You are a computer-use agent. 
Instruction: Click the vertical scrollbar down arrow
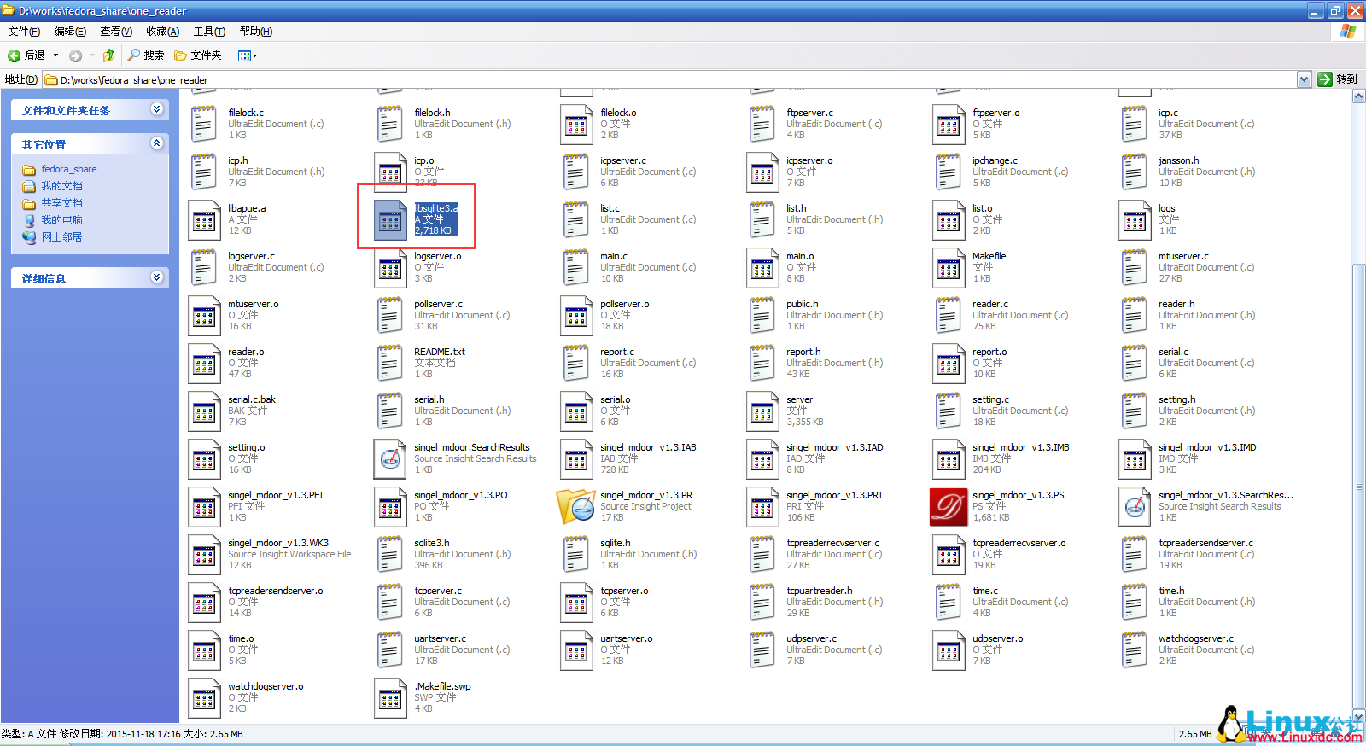click(1358, 715)
